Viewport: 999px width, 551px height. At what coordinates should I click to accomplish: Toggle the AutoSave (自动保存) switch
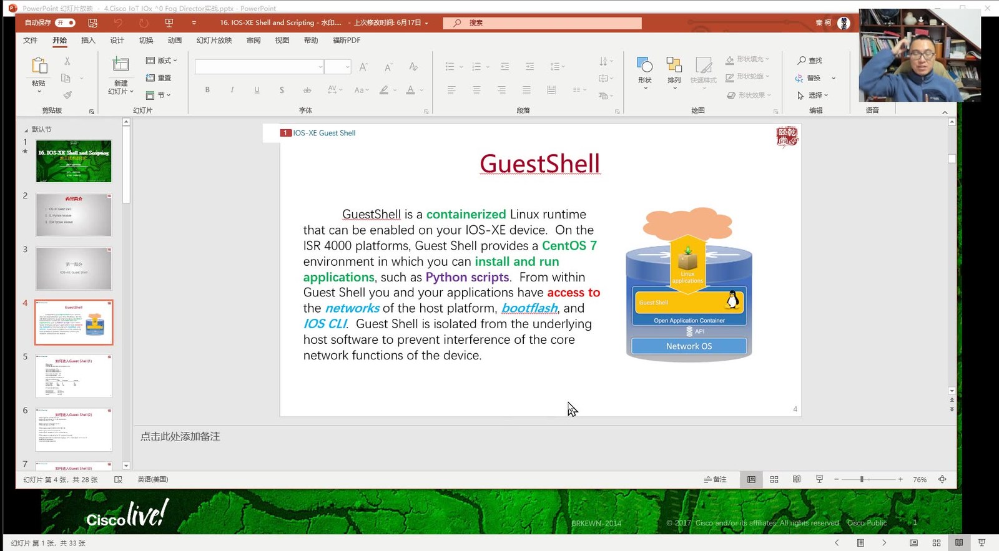[x=65, y=23]
